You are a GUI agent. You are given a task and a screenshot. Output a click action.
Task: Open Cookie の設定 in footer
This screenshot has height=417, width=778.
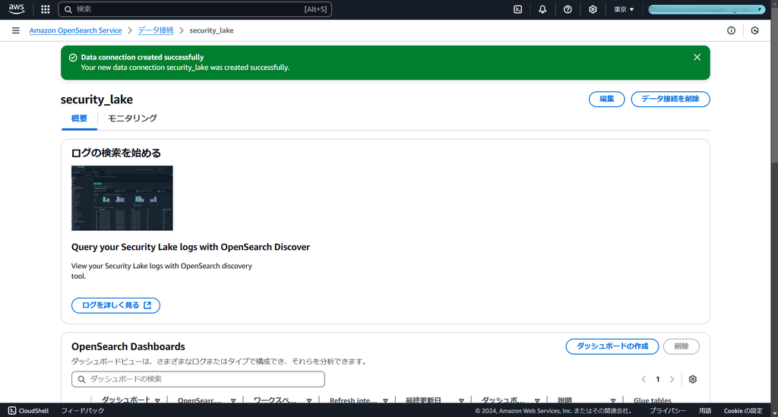point(743,411)
